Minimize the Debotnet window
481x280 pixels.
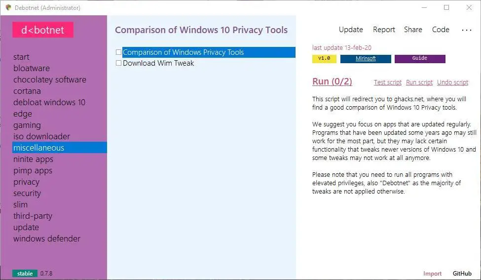pyautogui.click(x=424, y=7)
